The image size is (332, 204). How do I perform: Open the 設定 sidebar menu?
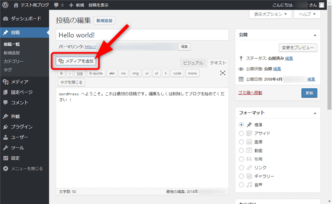tap(15, 158)
